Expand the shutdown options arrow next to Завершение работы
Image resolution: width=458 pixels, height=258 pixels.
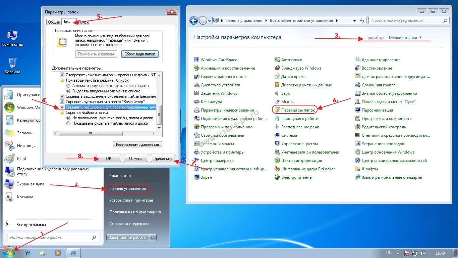click(x=153, y=238)
